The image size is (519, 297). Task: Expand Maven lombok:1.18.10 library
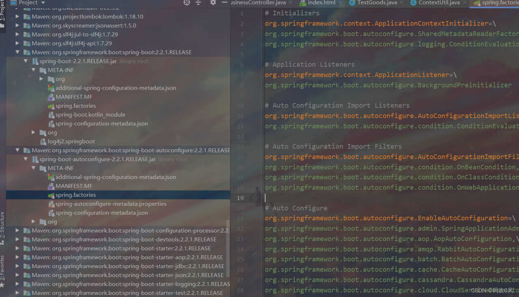[x=17, y=17]
